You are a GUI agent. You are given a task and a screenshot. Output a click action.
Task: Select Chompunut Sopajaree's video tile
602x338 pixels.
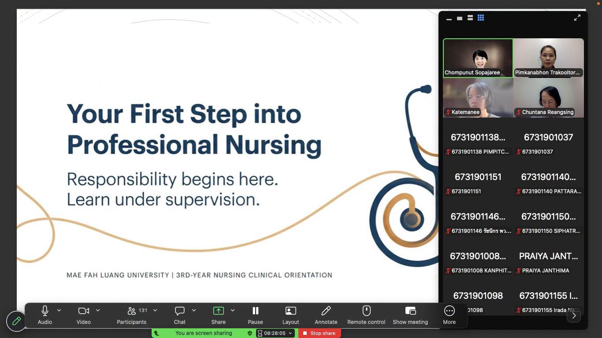(478, 58)
